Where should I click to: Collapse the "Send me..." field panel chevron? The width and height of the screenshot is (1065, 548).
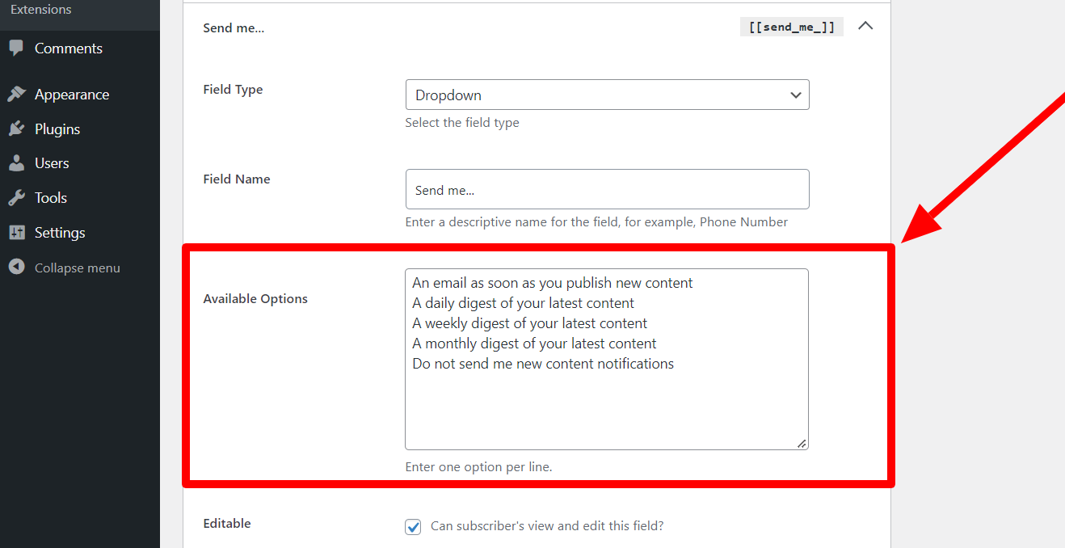[x=865, y=26]
